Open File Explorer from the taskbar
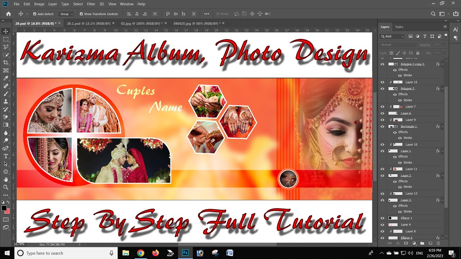 [126, 253]
